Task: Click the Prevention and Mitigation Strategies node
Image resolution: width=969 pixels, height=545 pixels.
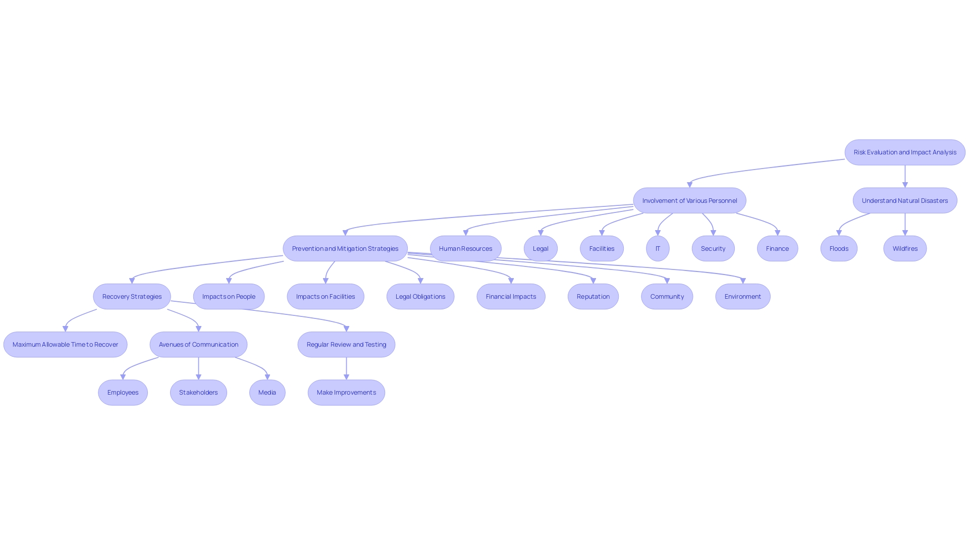Action: click(345, 248)
